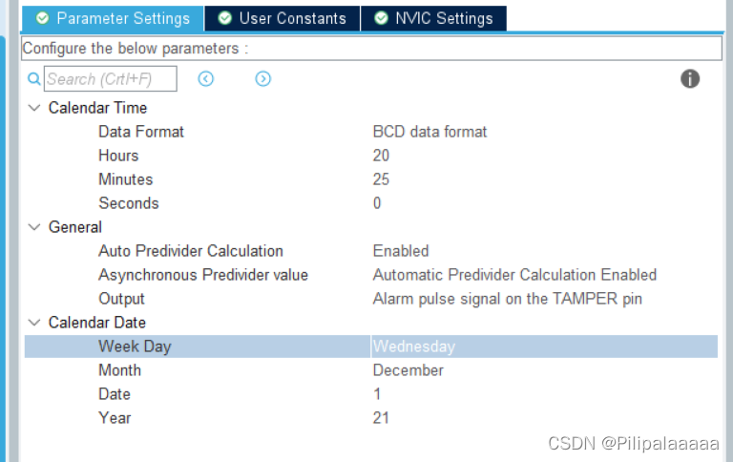
Task: Change Auto Predivider Calculation Enabled value
Action: point(401,251)
